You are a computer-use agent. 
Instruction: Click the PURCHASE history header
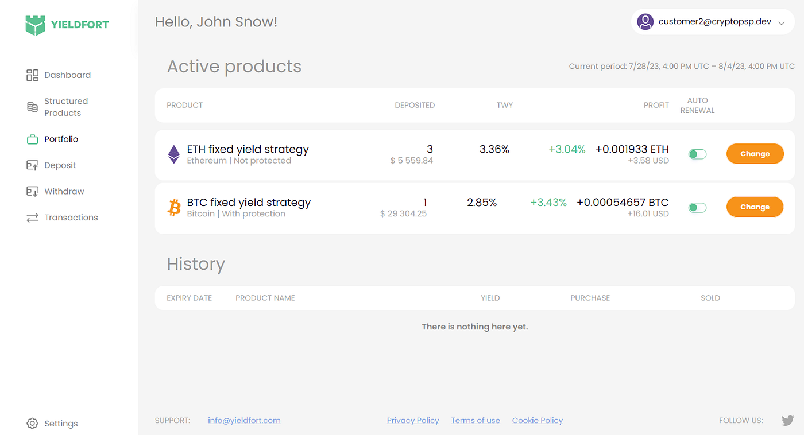click(x=590, y=298)
